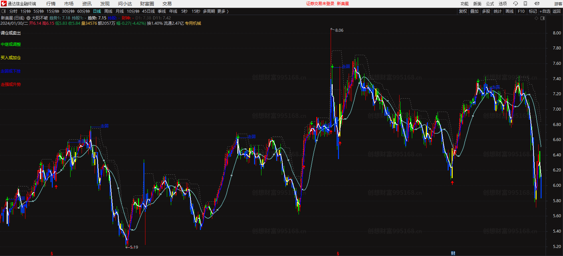Screen dimensions: 563x256
Task: Open the 发现 menu
Action: coord(105,4)
